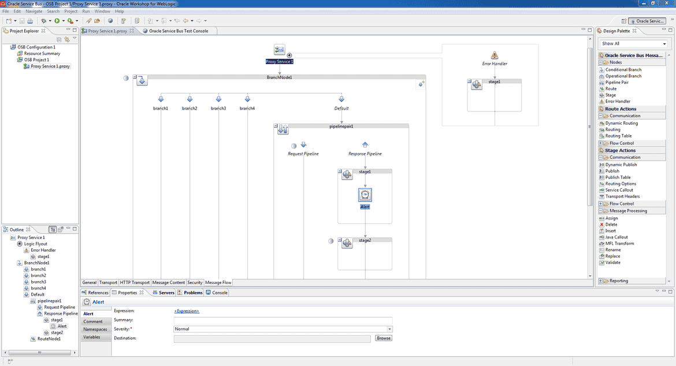Open the Run toolbar dropdown arrow
676x366 pixels.
[x=64, y=21]
